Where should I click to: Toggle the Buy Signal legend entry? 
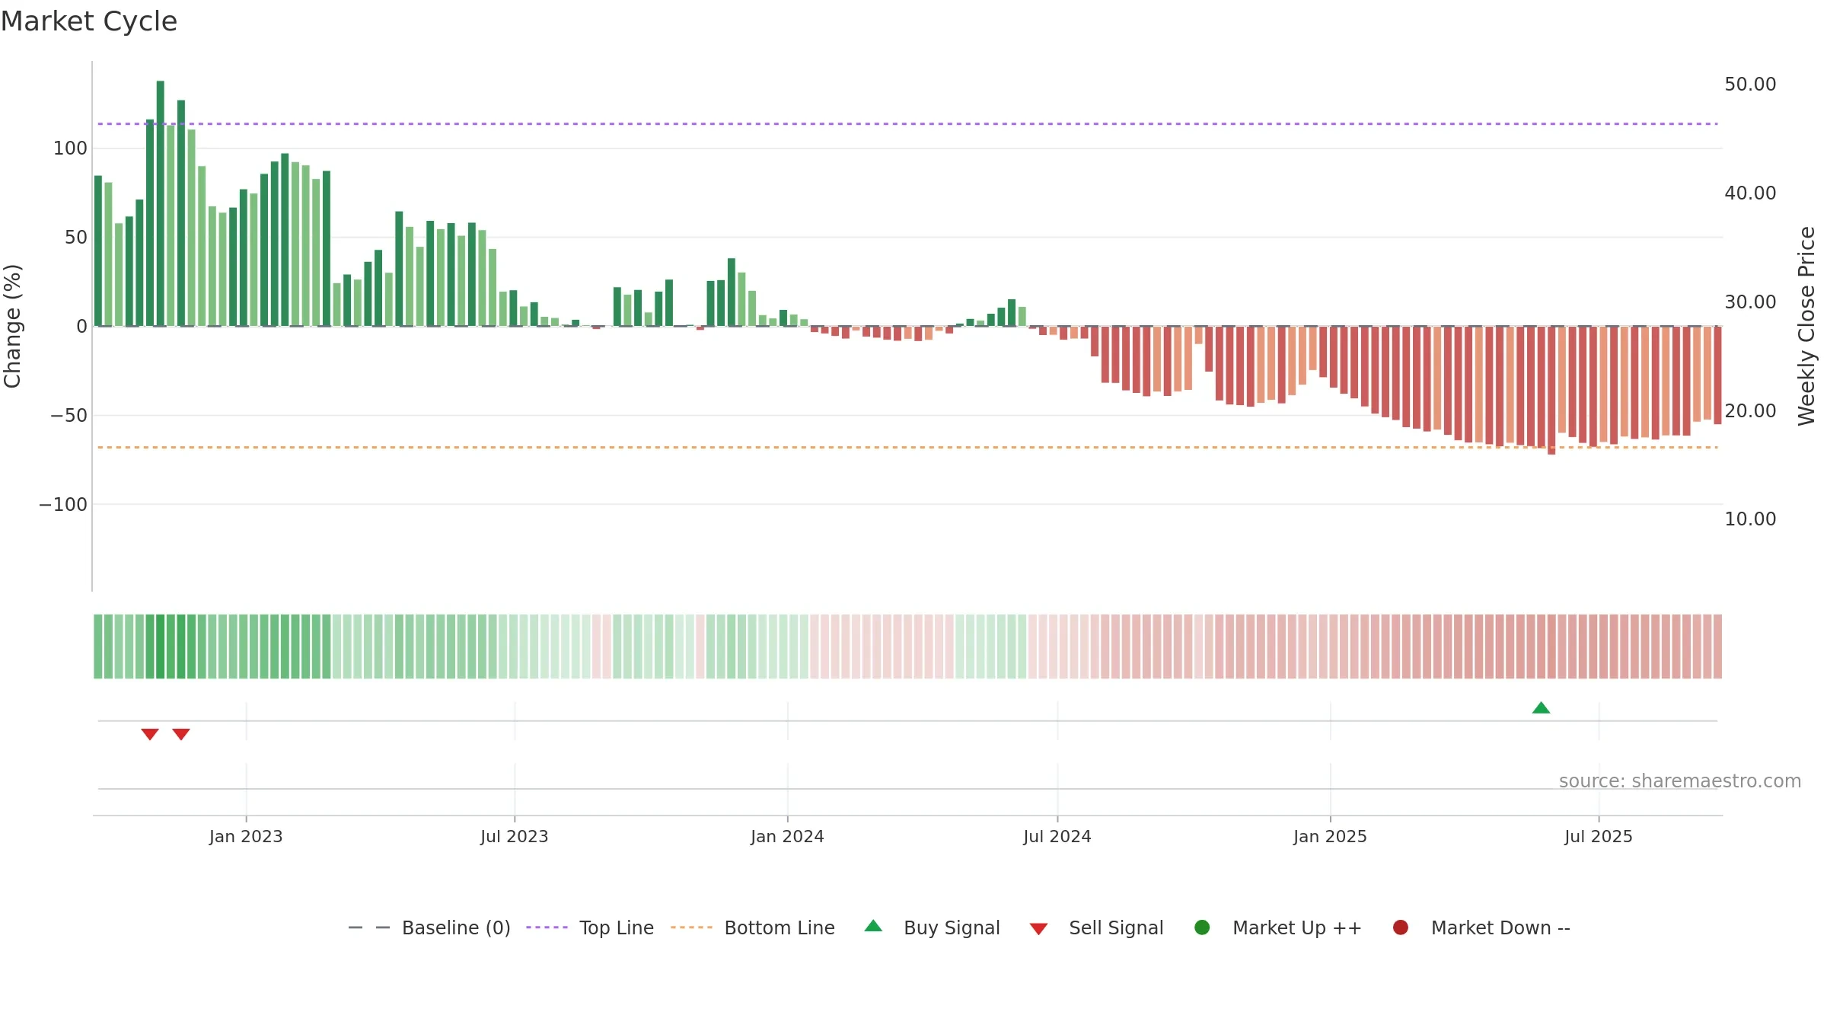click(x=932, y=927)
